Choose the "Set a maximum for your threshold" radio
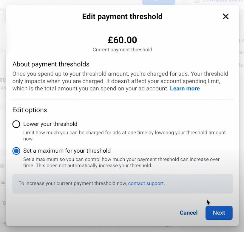Screen dimensions: 244x232 coord(16,151)
